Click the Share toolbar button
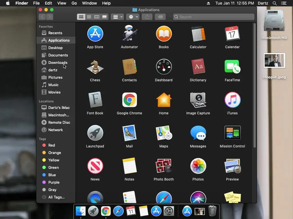293x219 pixels. [x=147, y=17]
